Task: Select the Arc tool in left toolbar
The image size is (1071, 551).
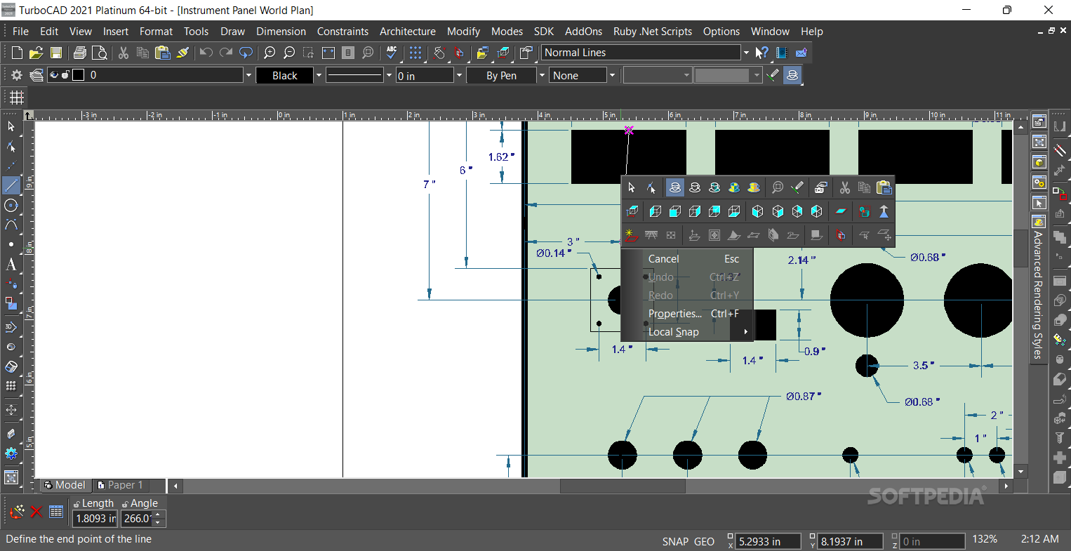Action: 11,225
